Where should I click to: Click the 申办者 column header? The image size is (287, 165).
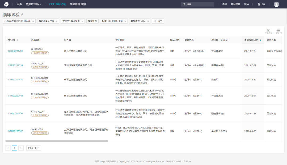[x=67, y=40]
